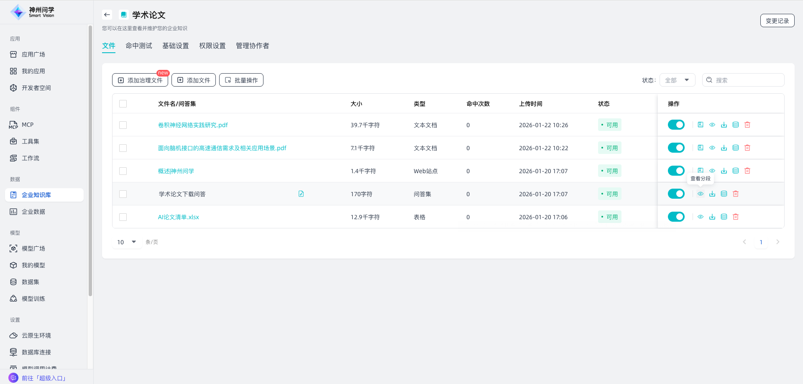Click the book icon in 卷积神经网络实践研究.pdf row
Image resolution: width=803 pixels, height=384 pixels.
coord(701,125)
